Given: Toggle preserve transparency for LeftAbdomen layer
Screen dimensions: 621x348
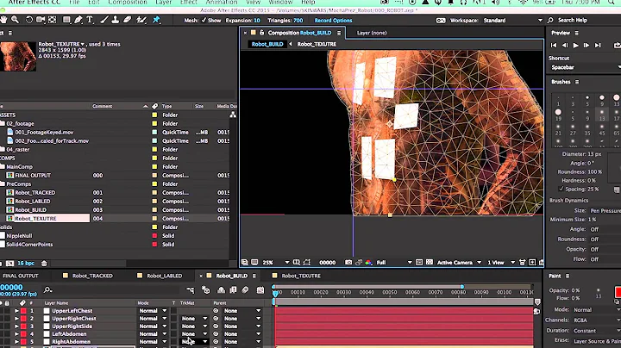Looking at the screenshot, I should 174,333.
